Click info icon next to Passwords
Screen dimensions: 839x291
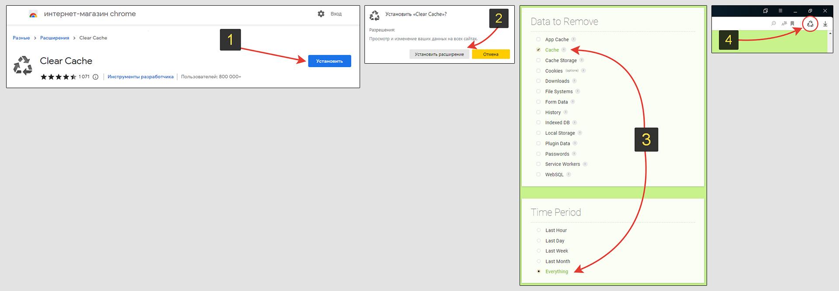(574, 154)
